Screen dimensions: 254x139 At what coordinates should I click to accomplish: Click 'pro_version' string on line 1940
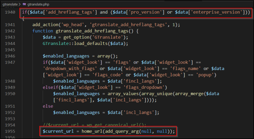pos(145,12)
